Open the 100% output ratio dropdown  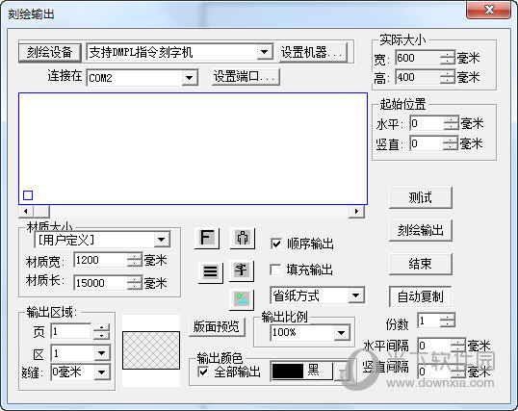(342, 332)
